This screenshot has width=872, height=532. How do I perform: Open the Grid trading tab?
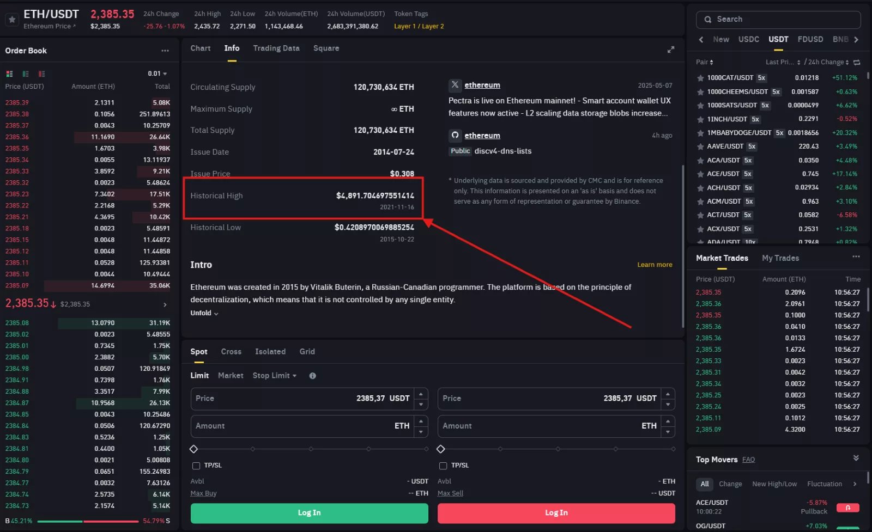tap(307, 352)
